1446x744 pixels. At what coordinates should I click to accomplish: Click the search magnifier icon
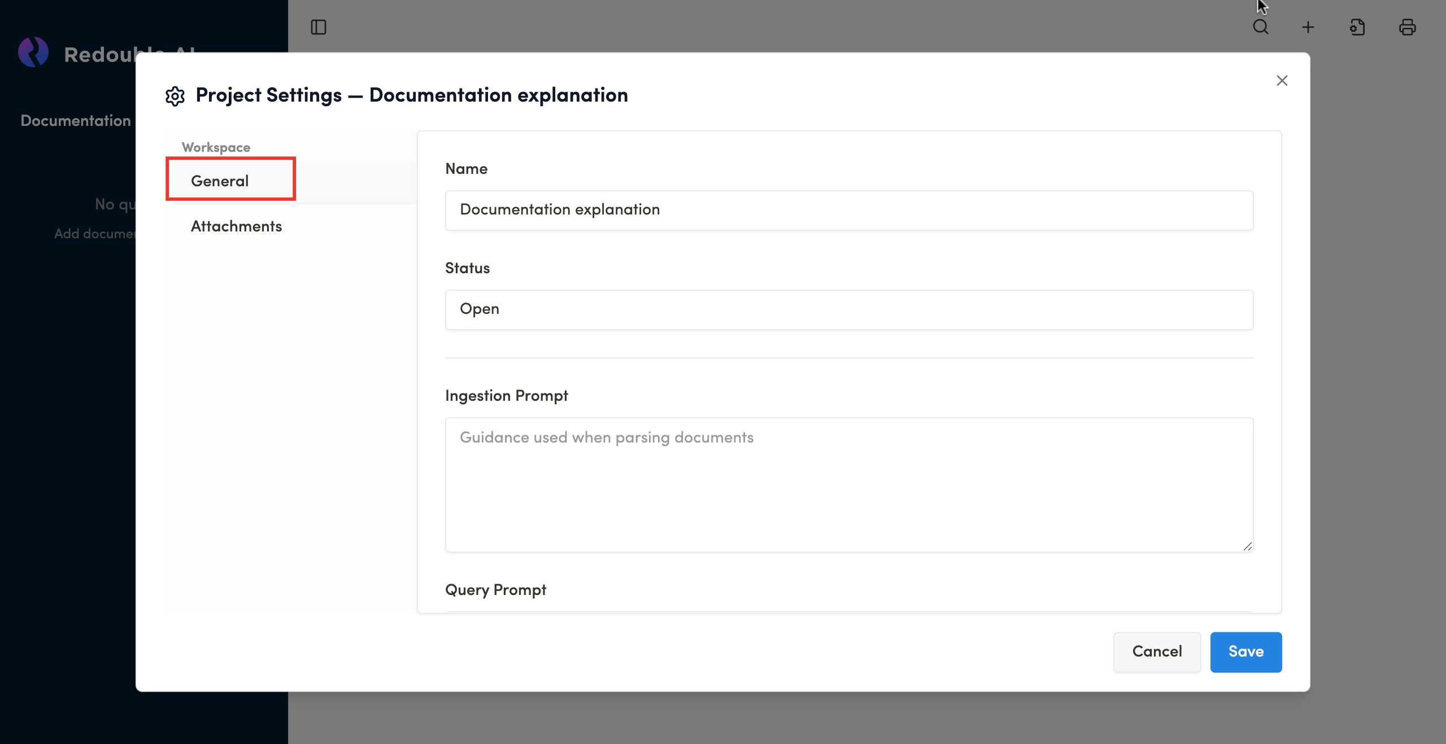pos(1260,27)
